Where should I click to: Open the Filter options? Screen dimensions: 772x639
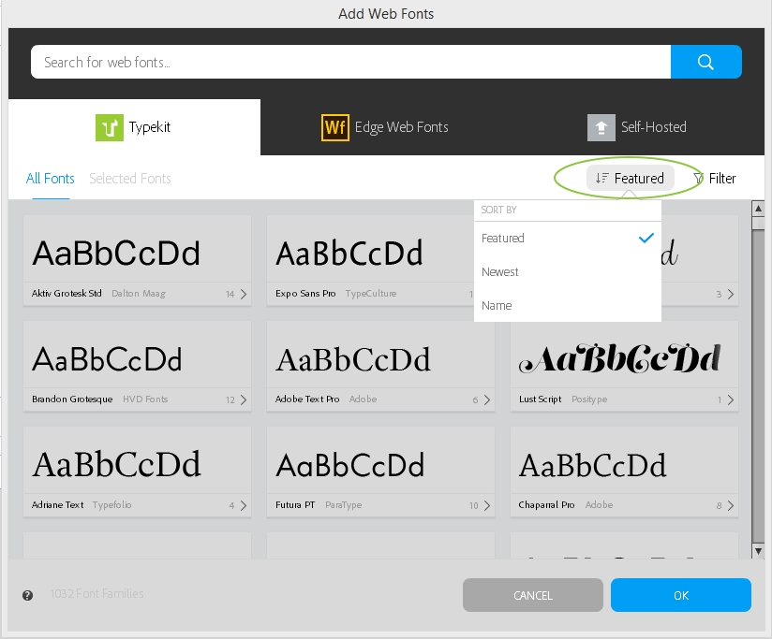tap(715, 179)
